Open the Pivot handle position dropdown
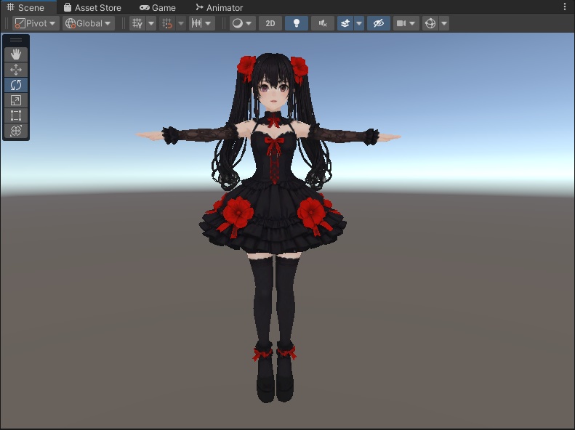 pyautogui.click(x=36, y=23)
